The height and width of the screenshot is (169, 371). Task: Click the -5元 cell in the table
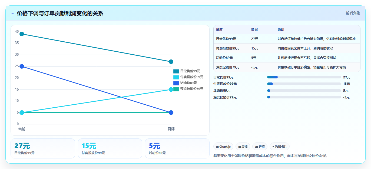pyautogui.click(x=254, y=67)
